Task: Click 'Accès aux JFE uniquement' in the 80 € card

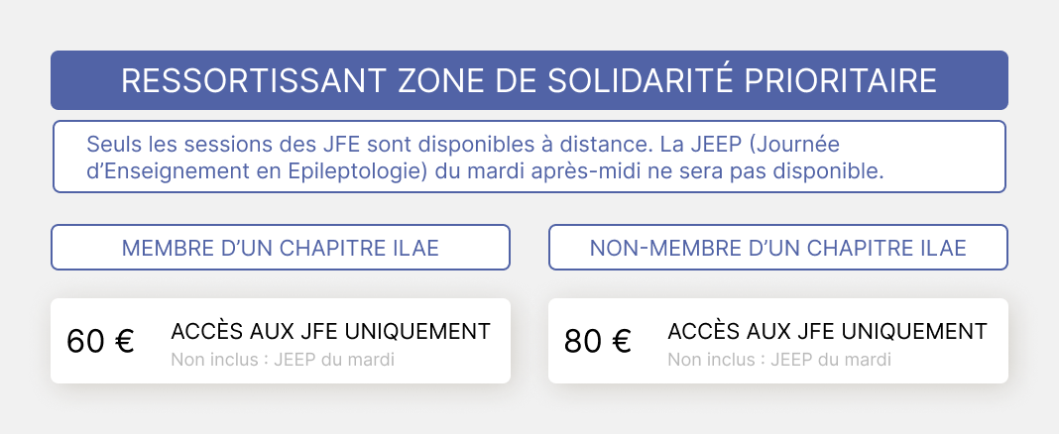Action: pyautogui.click(x=828, y=331)
